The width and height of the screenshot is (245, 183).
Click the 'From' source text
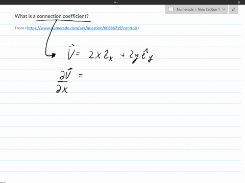(19, 28)
